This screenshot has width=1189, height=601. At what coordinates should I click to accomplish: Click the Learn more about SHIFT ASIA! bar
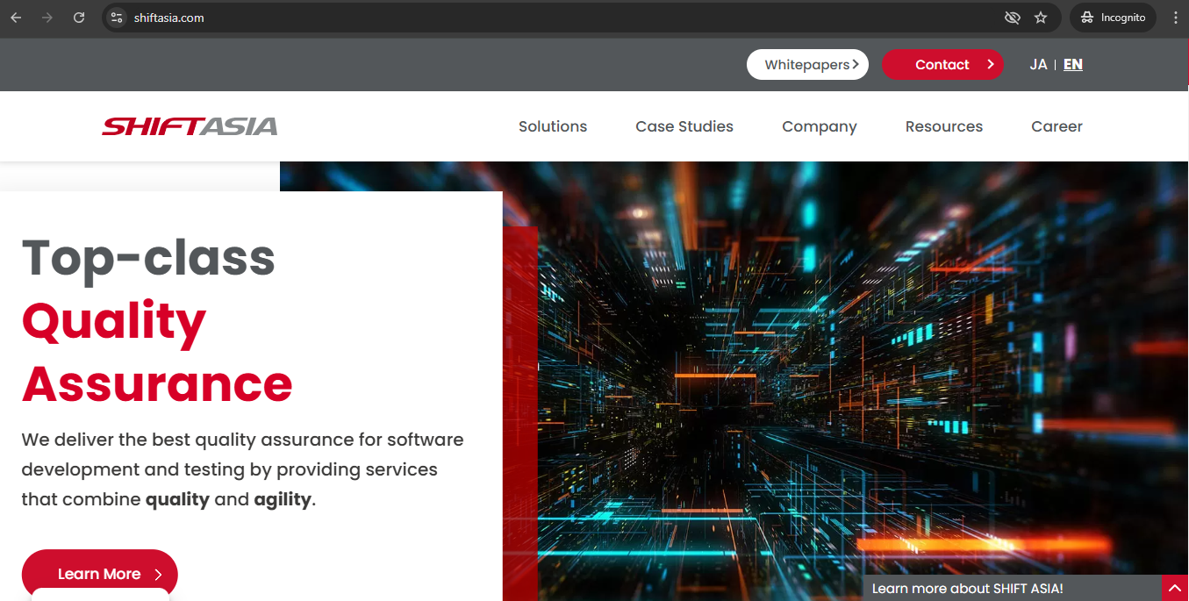[1012, 588]
